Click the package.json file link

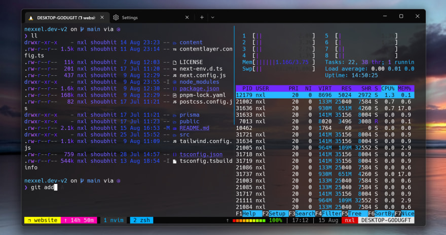[x=199, y=88]
